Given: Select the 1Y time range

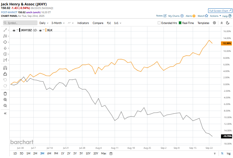Looking at the screenshot, I should 63,154.
